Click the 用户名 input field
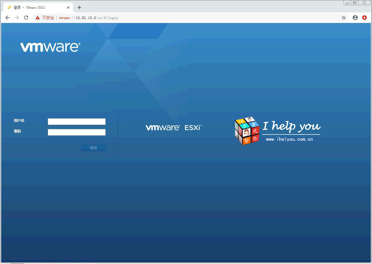This screenshot has height=264, width=372. tap(77, 121)
